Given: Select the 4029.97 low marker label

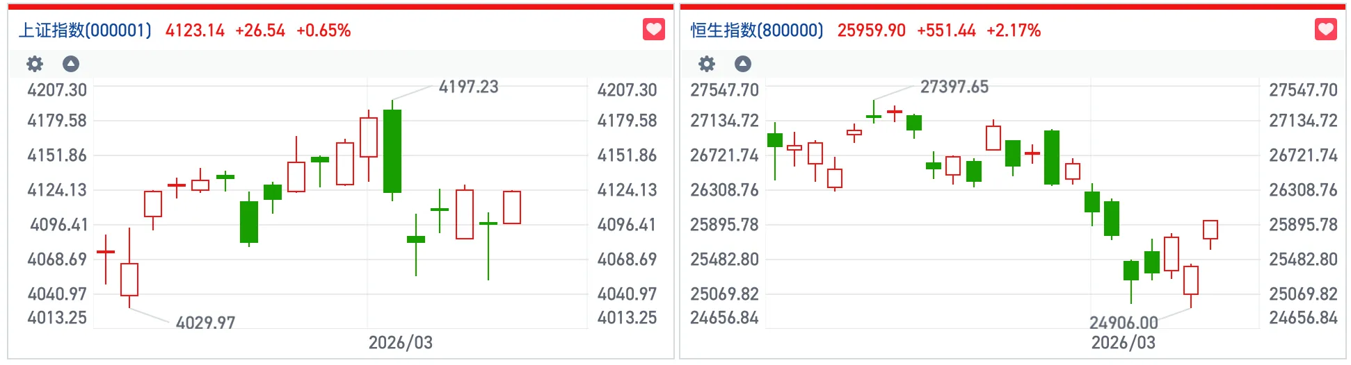Looking at the screenshot, I should [205, 323].
